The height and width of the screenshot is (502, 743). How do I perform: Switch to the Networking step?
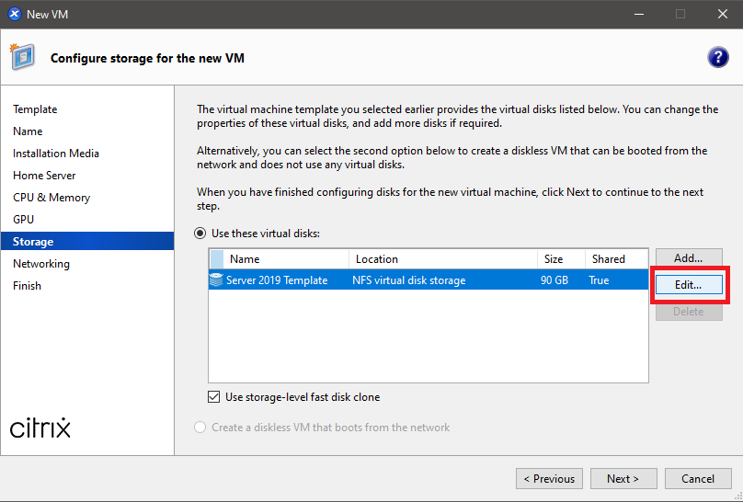41,264
